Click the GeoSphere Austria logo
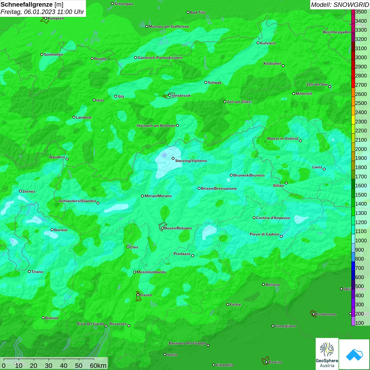This screenshot has height=370, width=370. (x=327, y=354)
